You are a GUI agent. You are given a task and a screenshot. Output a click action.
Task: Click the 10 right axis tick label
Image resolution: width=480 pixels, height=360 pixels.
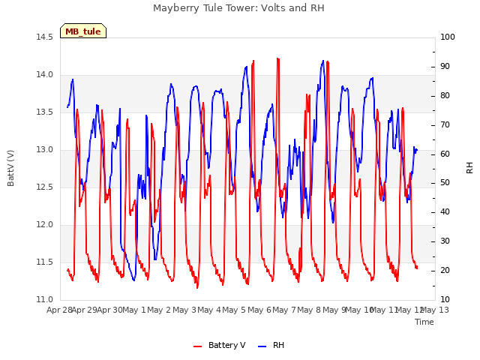(x=445, y=300)
